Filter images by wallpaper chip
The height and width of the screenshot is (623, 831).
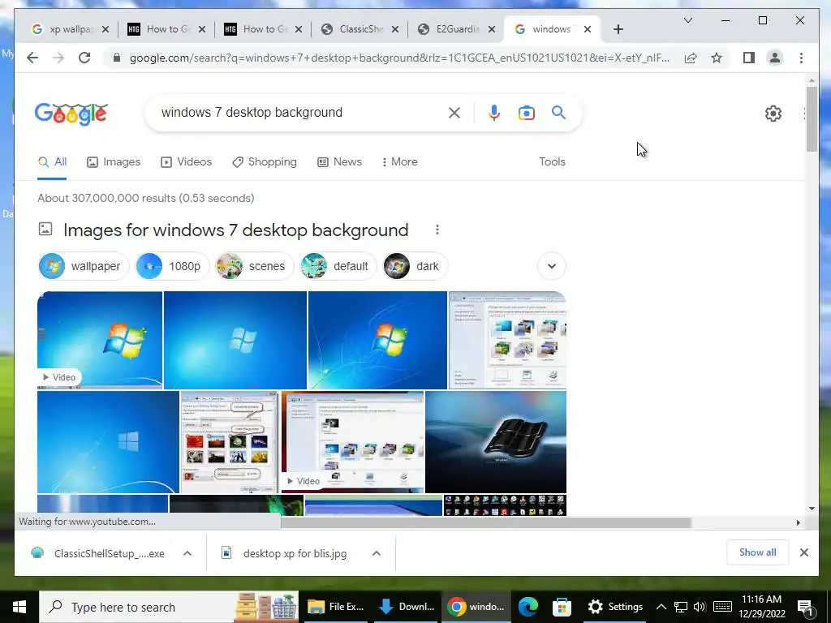pos(84,266)
